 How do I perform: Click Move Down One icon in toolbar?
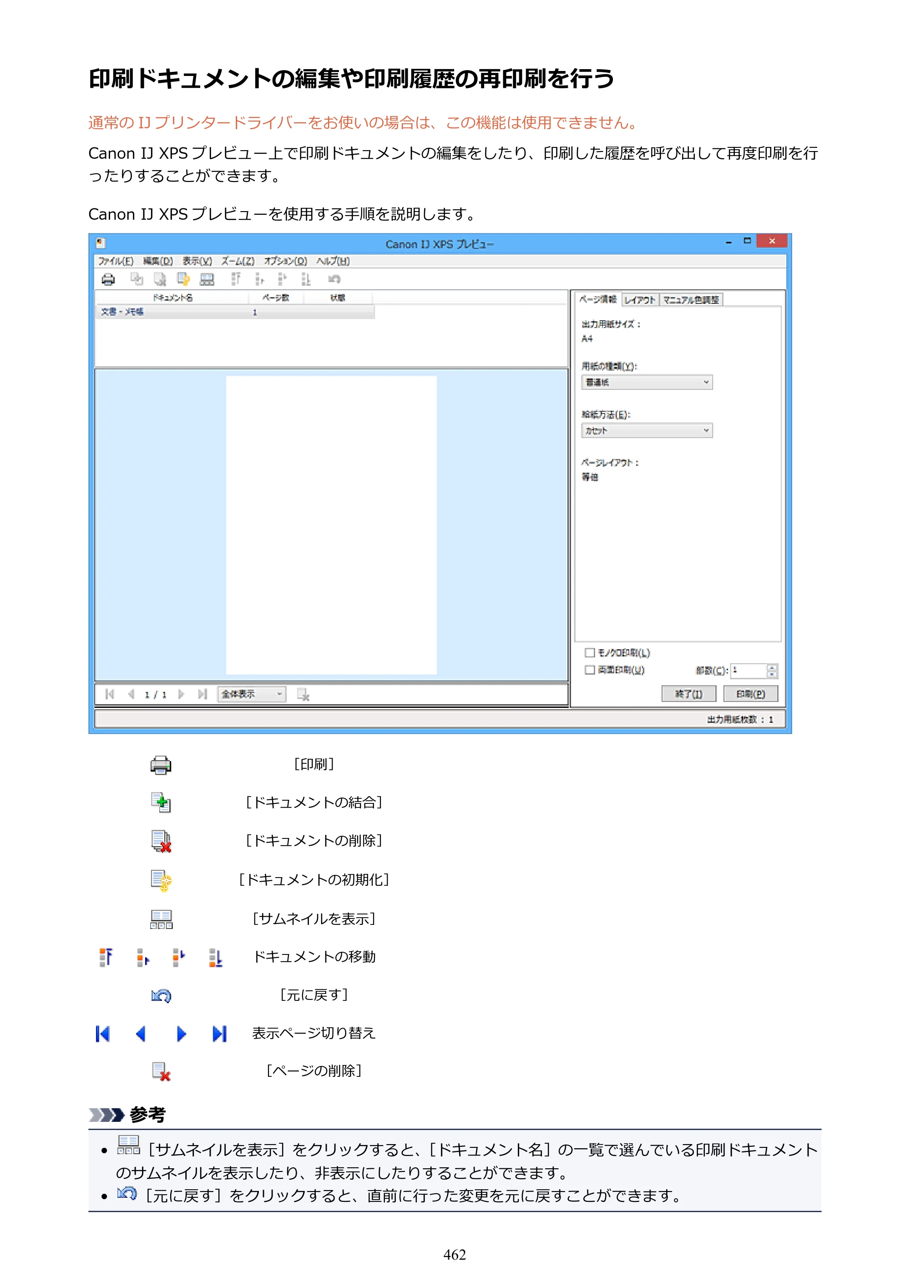point(282,279)
